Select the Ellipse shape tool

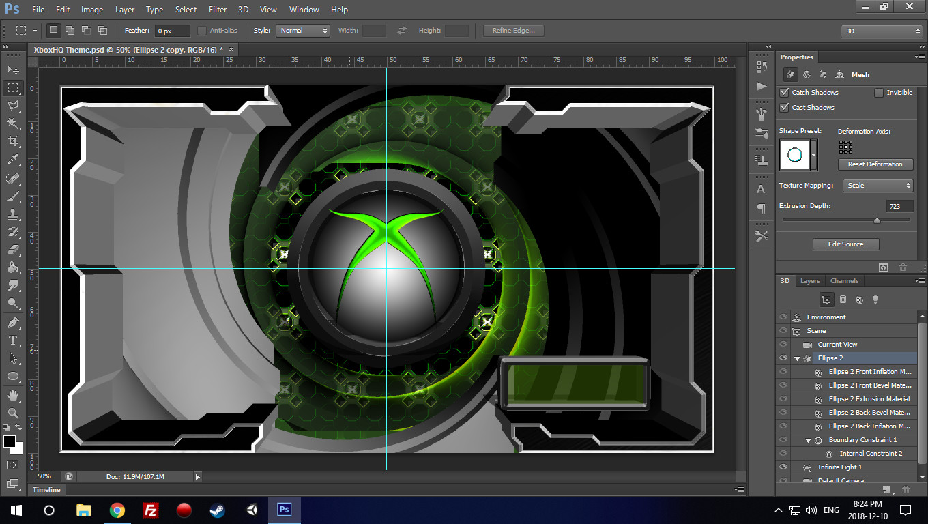coord(13,376)
